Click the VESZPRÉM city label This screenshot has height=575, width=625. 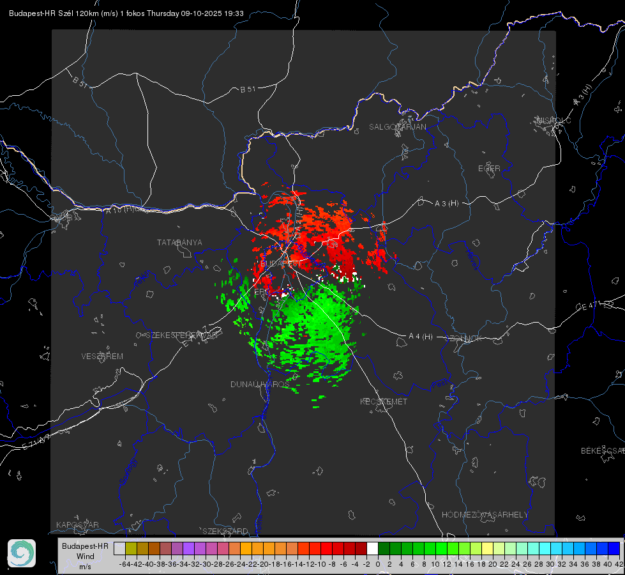[102, 356]
